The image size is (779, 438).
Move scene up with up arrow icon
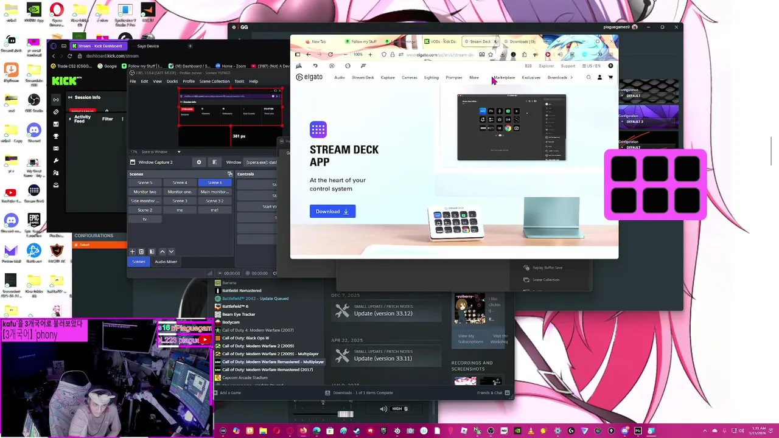click(x=162, y=251)
